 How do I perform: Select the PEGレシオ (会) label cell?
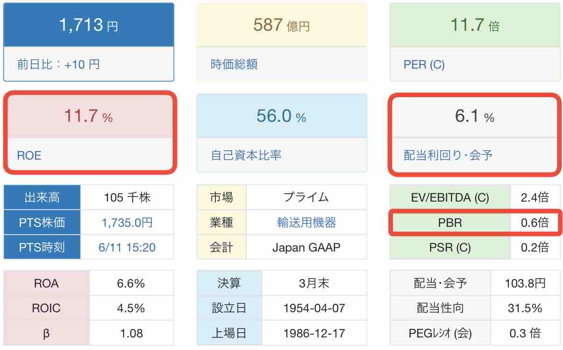[x=440, y=333]
